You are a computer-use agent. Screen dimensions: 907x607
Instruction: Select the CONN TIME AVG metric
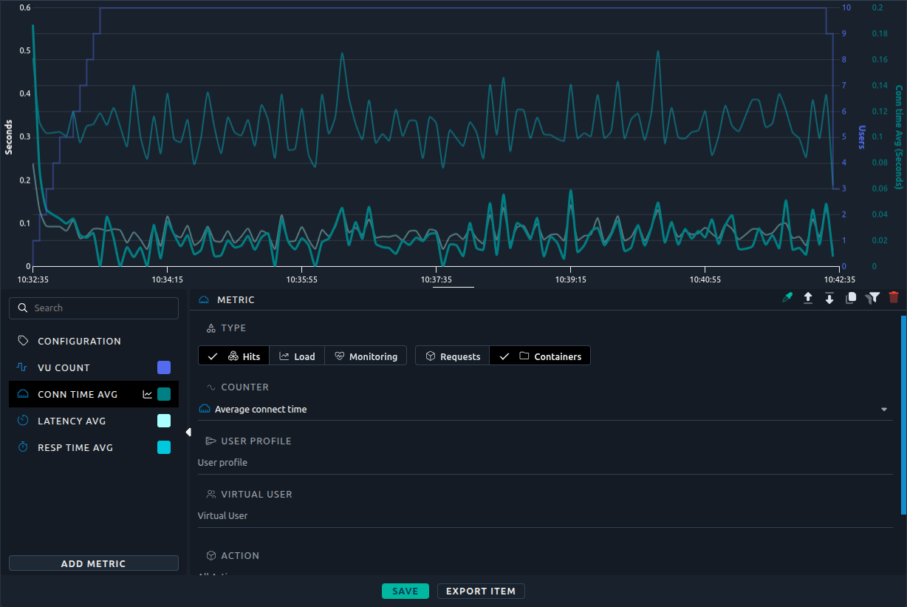click(94, 394)
